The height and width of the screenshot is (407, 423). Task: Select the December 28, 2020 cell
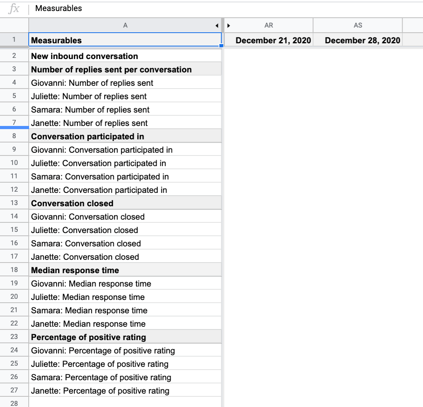tap(358, 40)
